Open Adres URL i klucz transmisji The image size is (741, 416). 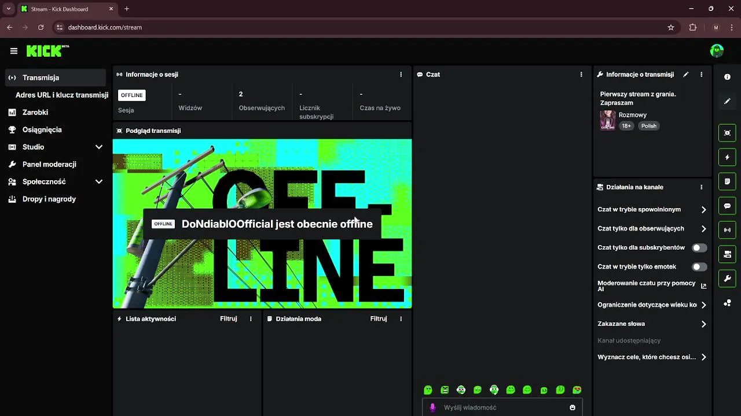pos(62,95)
